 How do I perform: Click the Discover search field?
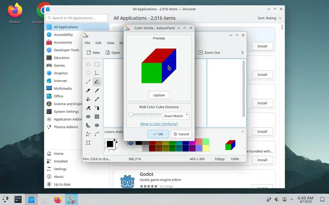point(77,18)
